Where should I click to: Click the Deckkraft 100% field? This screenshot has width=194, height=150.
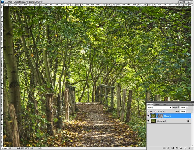click(183, 107)
